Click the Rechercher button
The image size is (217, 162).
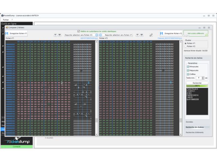point(197,83)
